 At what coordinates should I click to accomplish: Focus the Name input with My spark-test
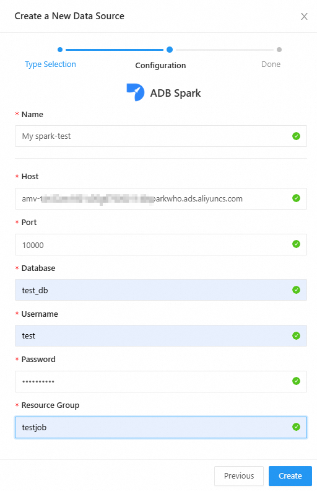161,136
